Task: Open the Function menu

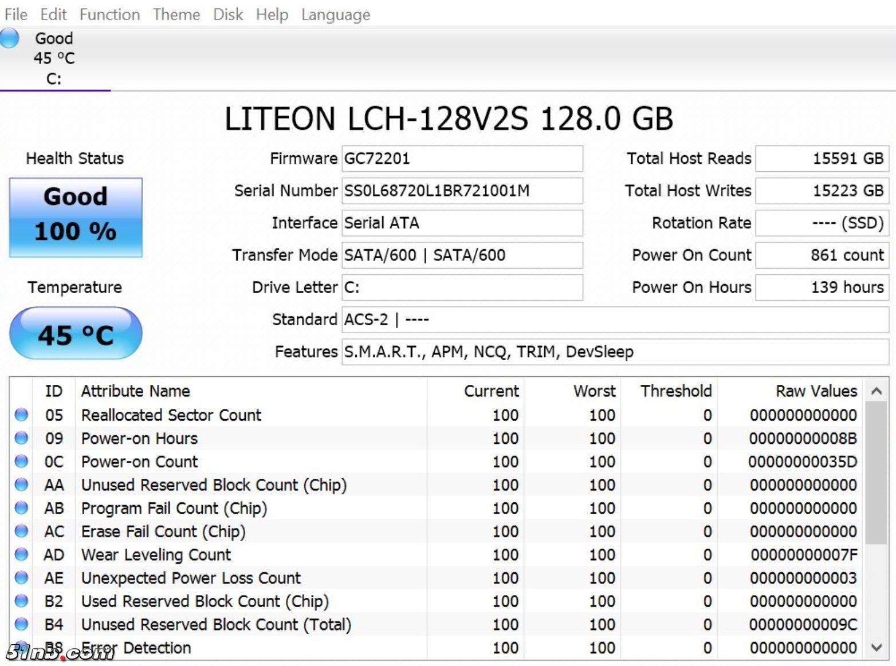Action: tap(109, 14)
